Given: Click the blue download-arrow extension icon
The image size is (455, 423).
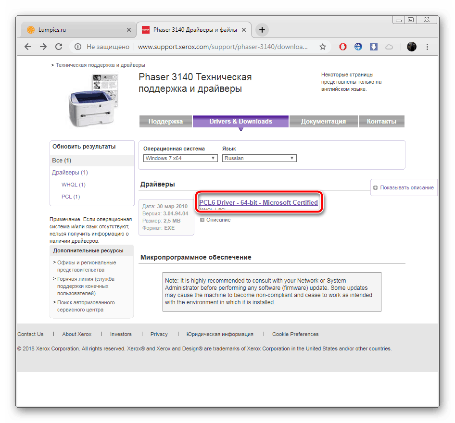Looking at the screenshot, I should (374, 47).
